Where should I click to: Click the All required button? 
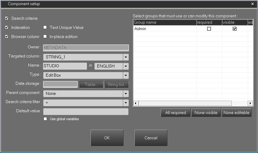(175, 113)
